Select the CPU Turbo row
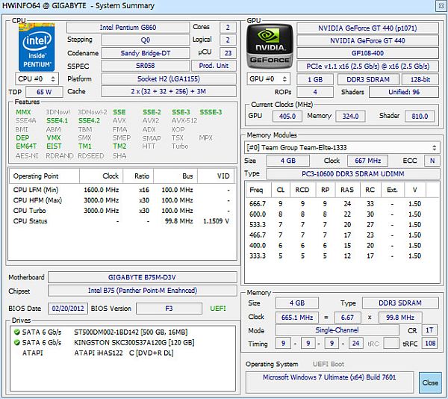Screen dimensions: 448x399 click(122, 211)
